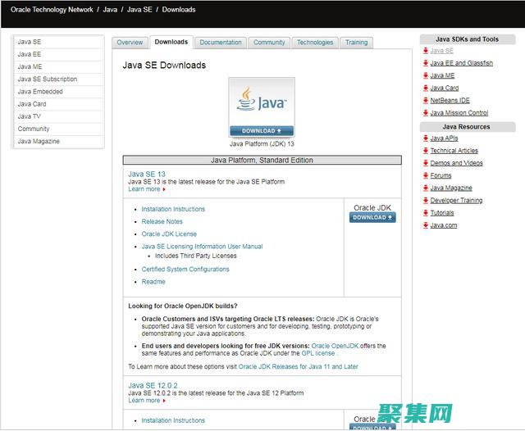Switch to the Documentation tab
The width and height of the screenshot is (525, 431).
[221, 43]
